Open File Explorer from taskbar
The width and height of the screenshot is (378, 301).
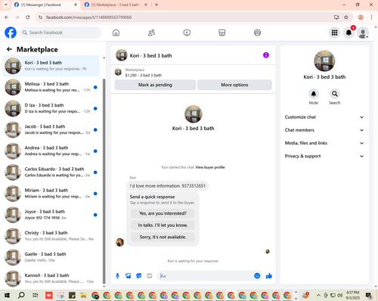(83, 295)
